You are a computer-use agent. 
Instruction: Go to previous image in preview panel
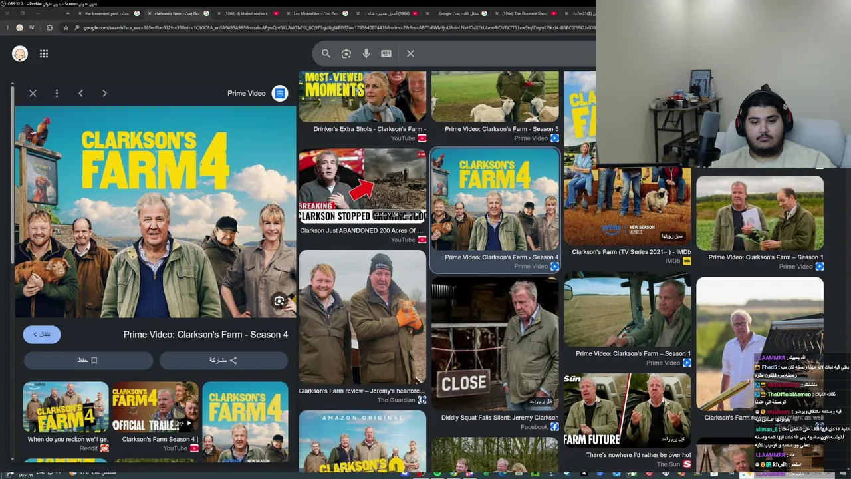(80, 93)
